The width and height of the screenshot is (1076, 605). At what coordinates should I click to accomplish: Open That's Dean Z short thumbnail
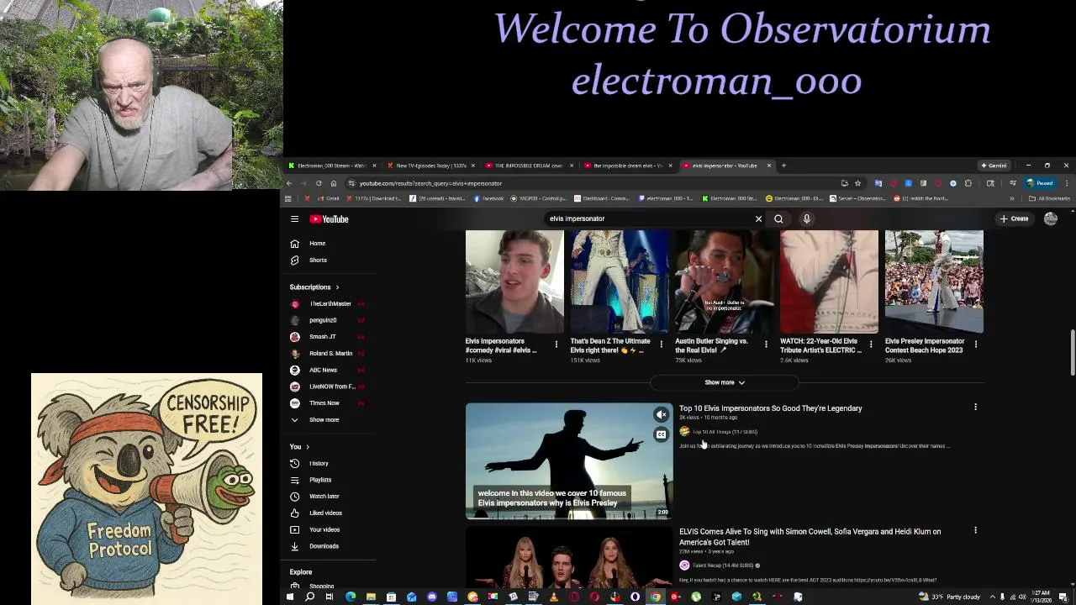pos(620,281)
